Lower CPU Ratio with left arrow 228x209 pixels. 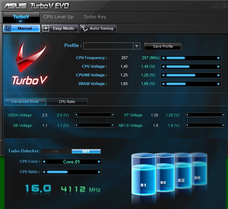click(x=44, y=172)
